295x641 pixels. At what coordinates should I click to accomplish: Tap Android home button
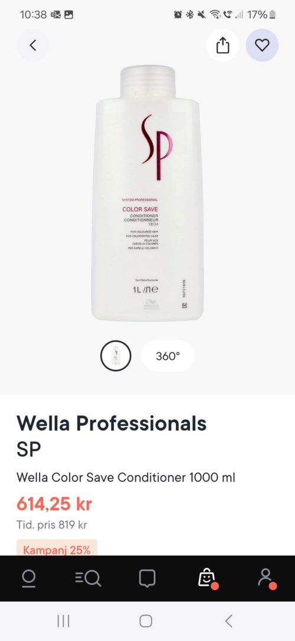tap(146, 621)
